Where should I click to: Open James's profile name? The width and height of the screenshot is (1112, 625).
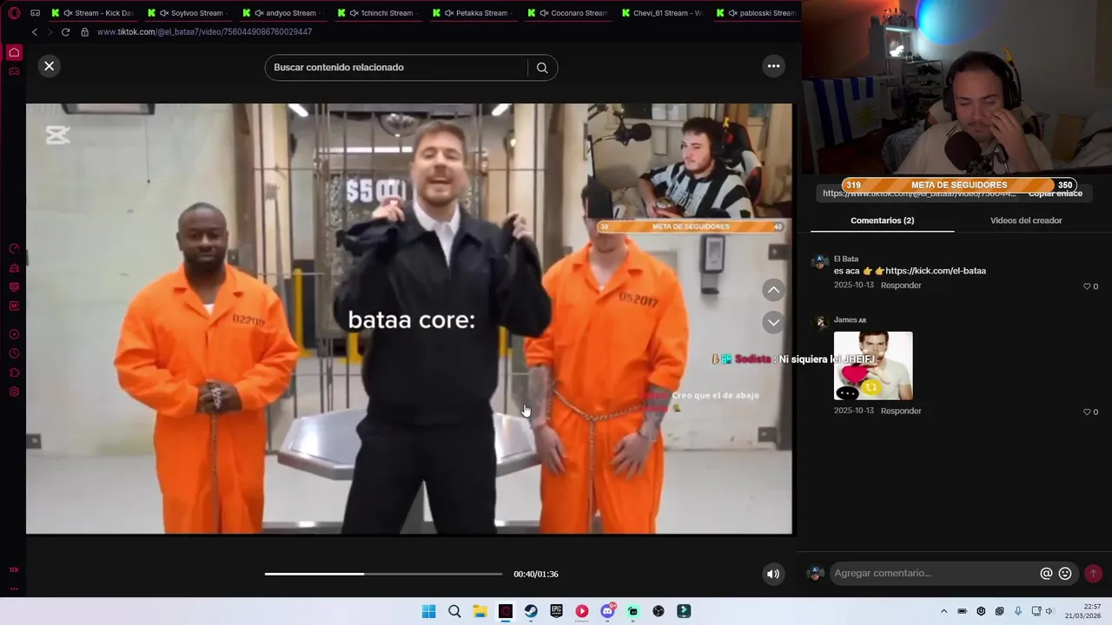tap(845, 320)
